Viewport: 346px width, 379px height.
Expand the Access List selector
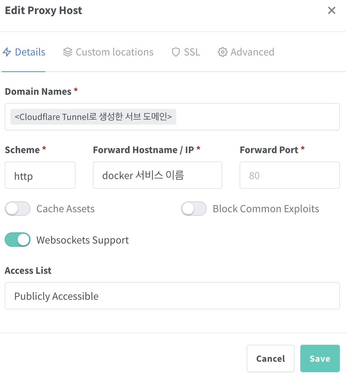172,296
